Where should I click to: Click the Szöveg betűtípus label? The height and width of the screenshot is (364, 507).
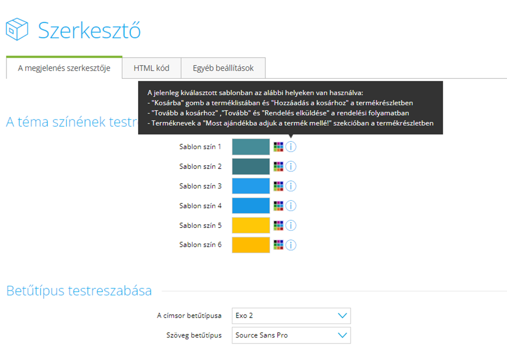pos(194,335)
